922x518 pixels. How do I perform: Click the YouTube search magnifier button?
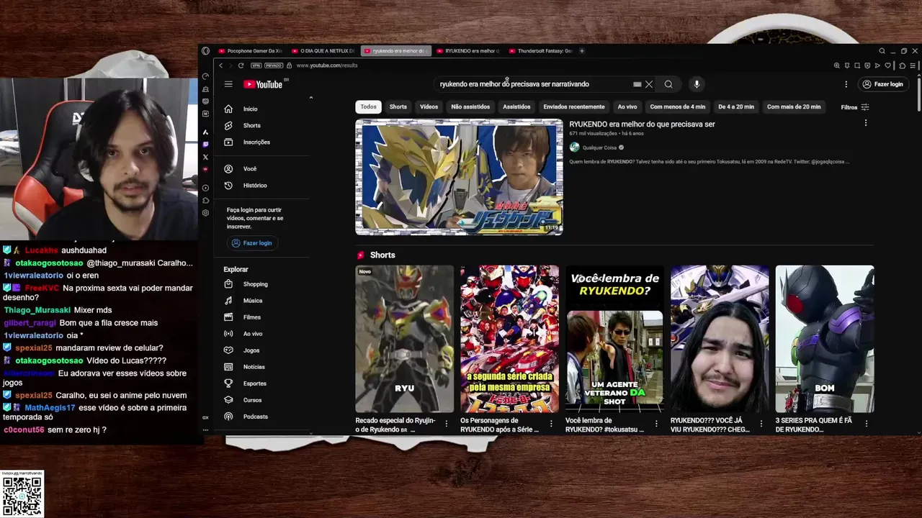(x=668, y=84)
